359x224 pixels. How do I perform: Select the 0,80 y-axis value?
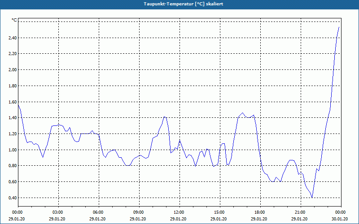coord(13,166)
